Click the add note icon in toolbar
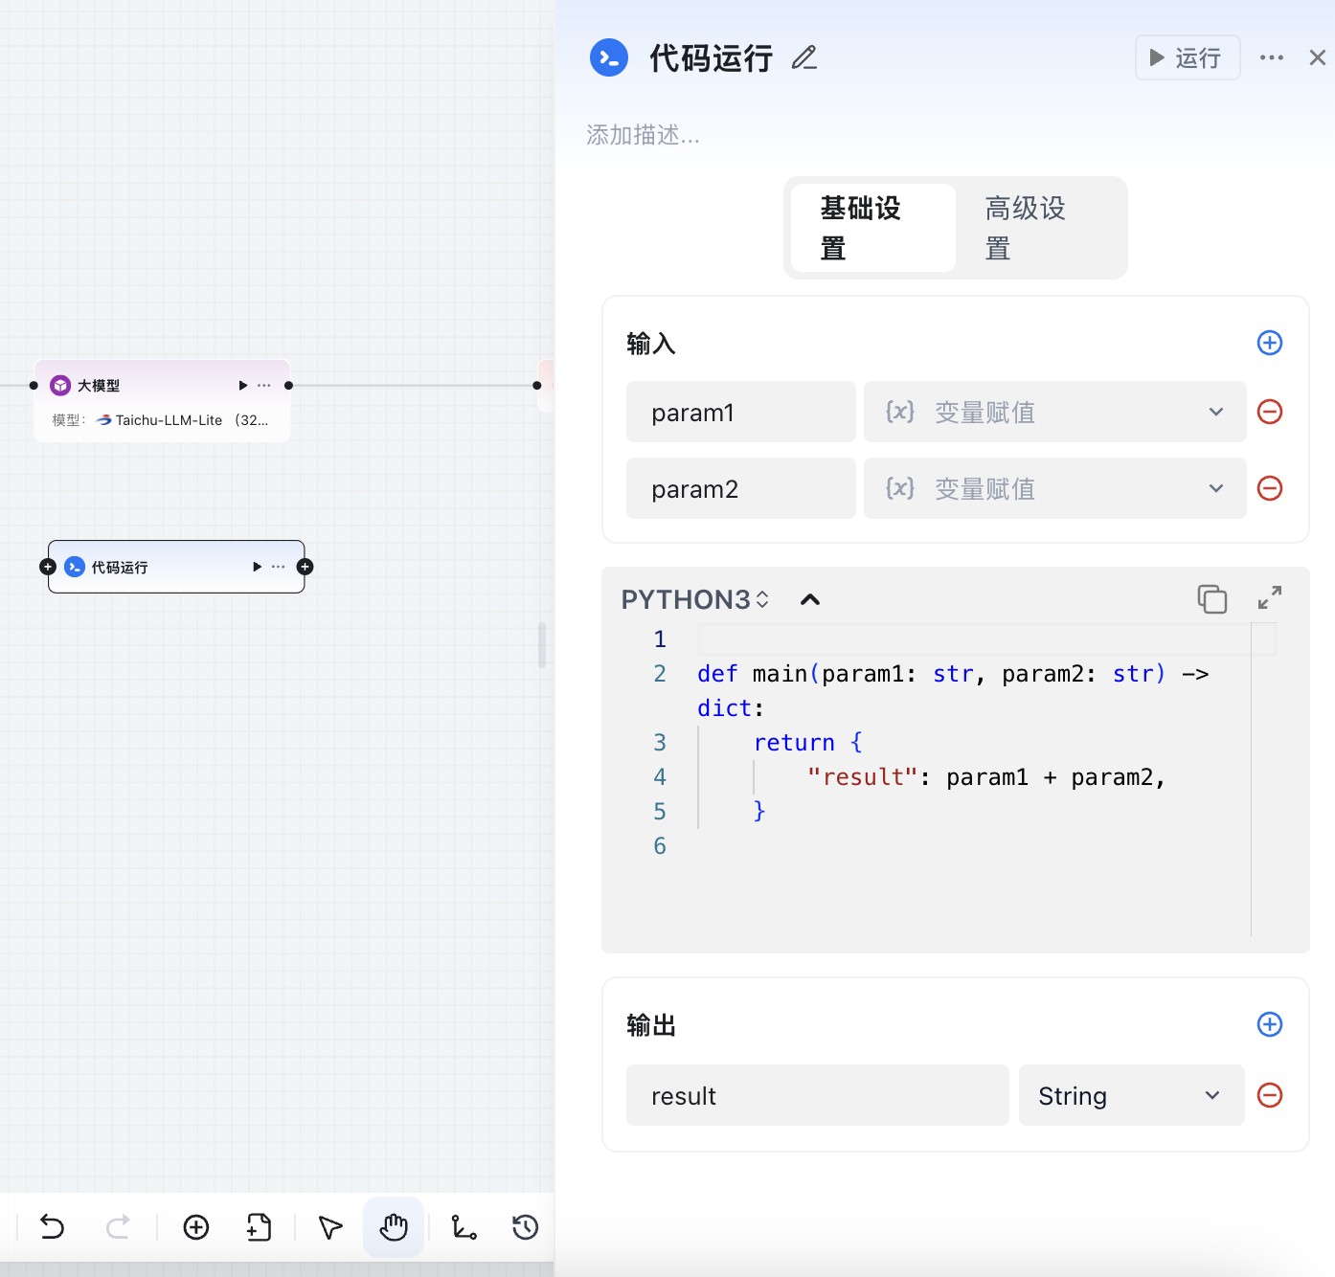1335x1277 pixels. pos(259,1226)
